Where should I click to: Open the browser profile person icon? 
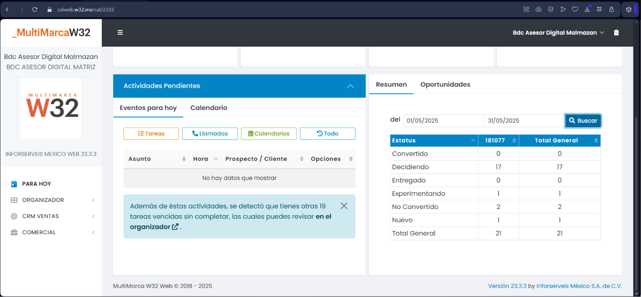611,9
